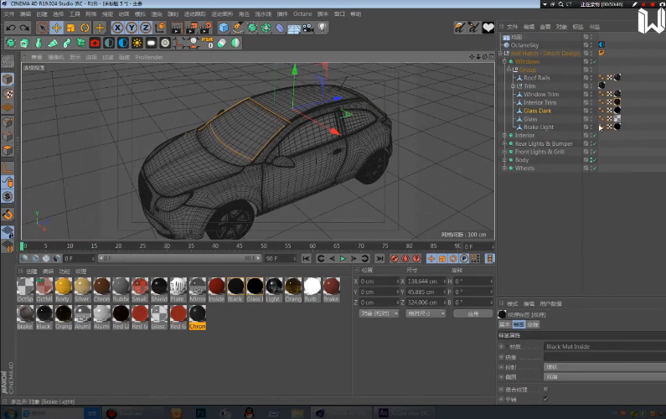The width and height of the screenshot is (666, 419).
Task: Open the Octane menu
Action: tap(302, 14)
